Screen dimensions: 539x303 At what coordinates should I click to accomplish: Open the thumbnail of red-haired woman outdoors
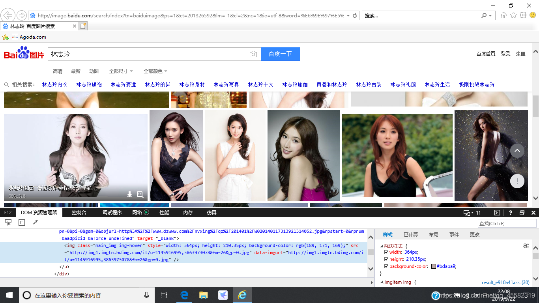tap(397, 155)
